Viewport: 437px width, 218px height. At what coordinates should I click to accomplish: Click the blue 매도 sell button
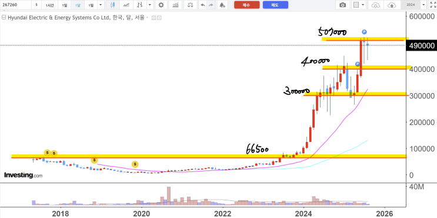coord(275,5)
